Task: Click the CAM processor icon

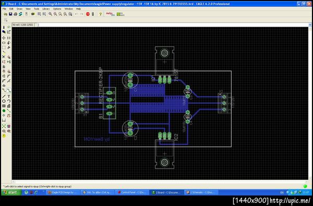Action: click(20, 14)
